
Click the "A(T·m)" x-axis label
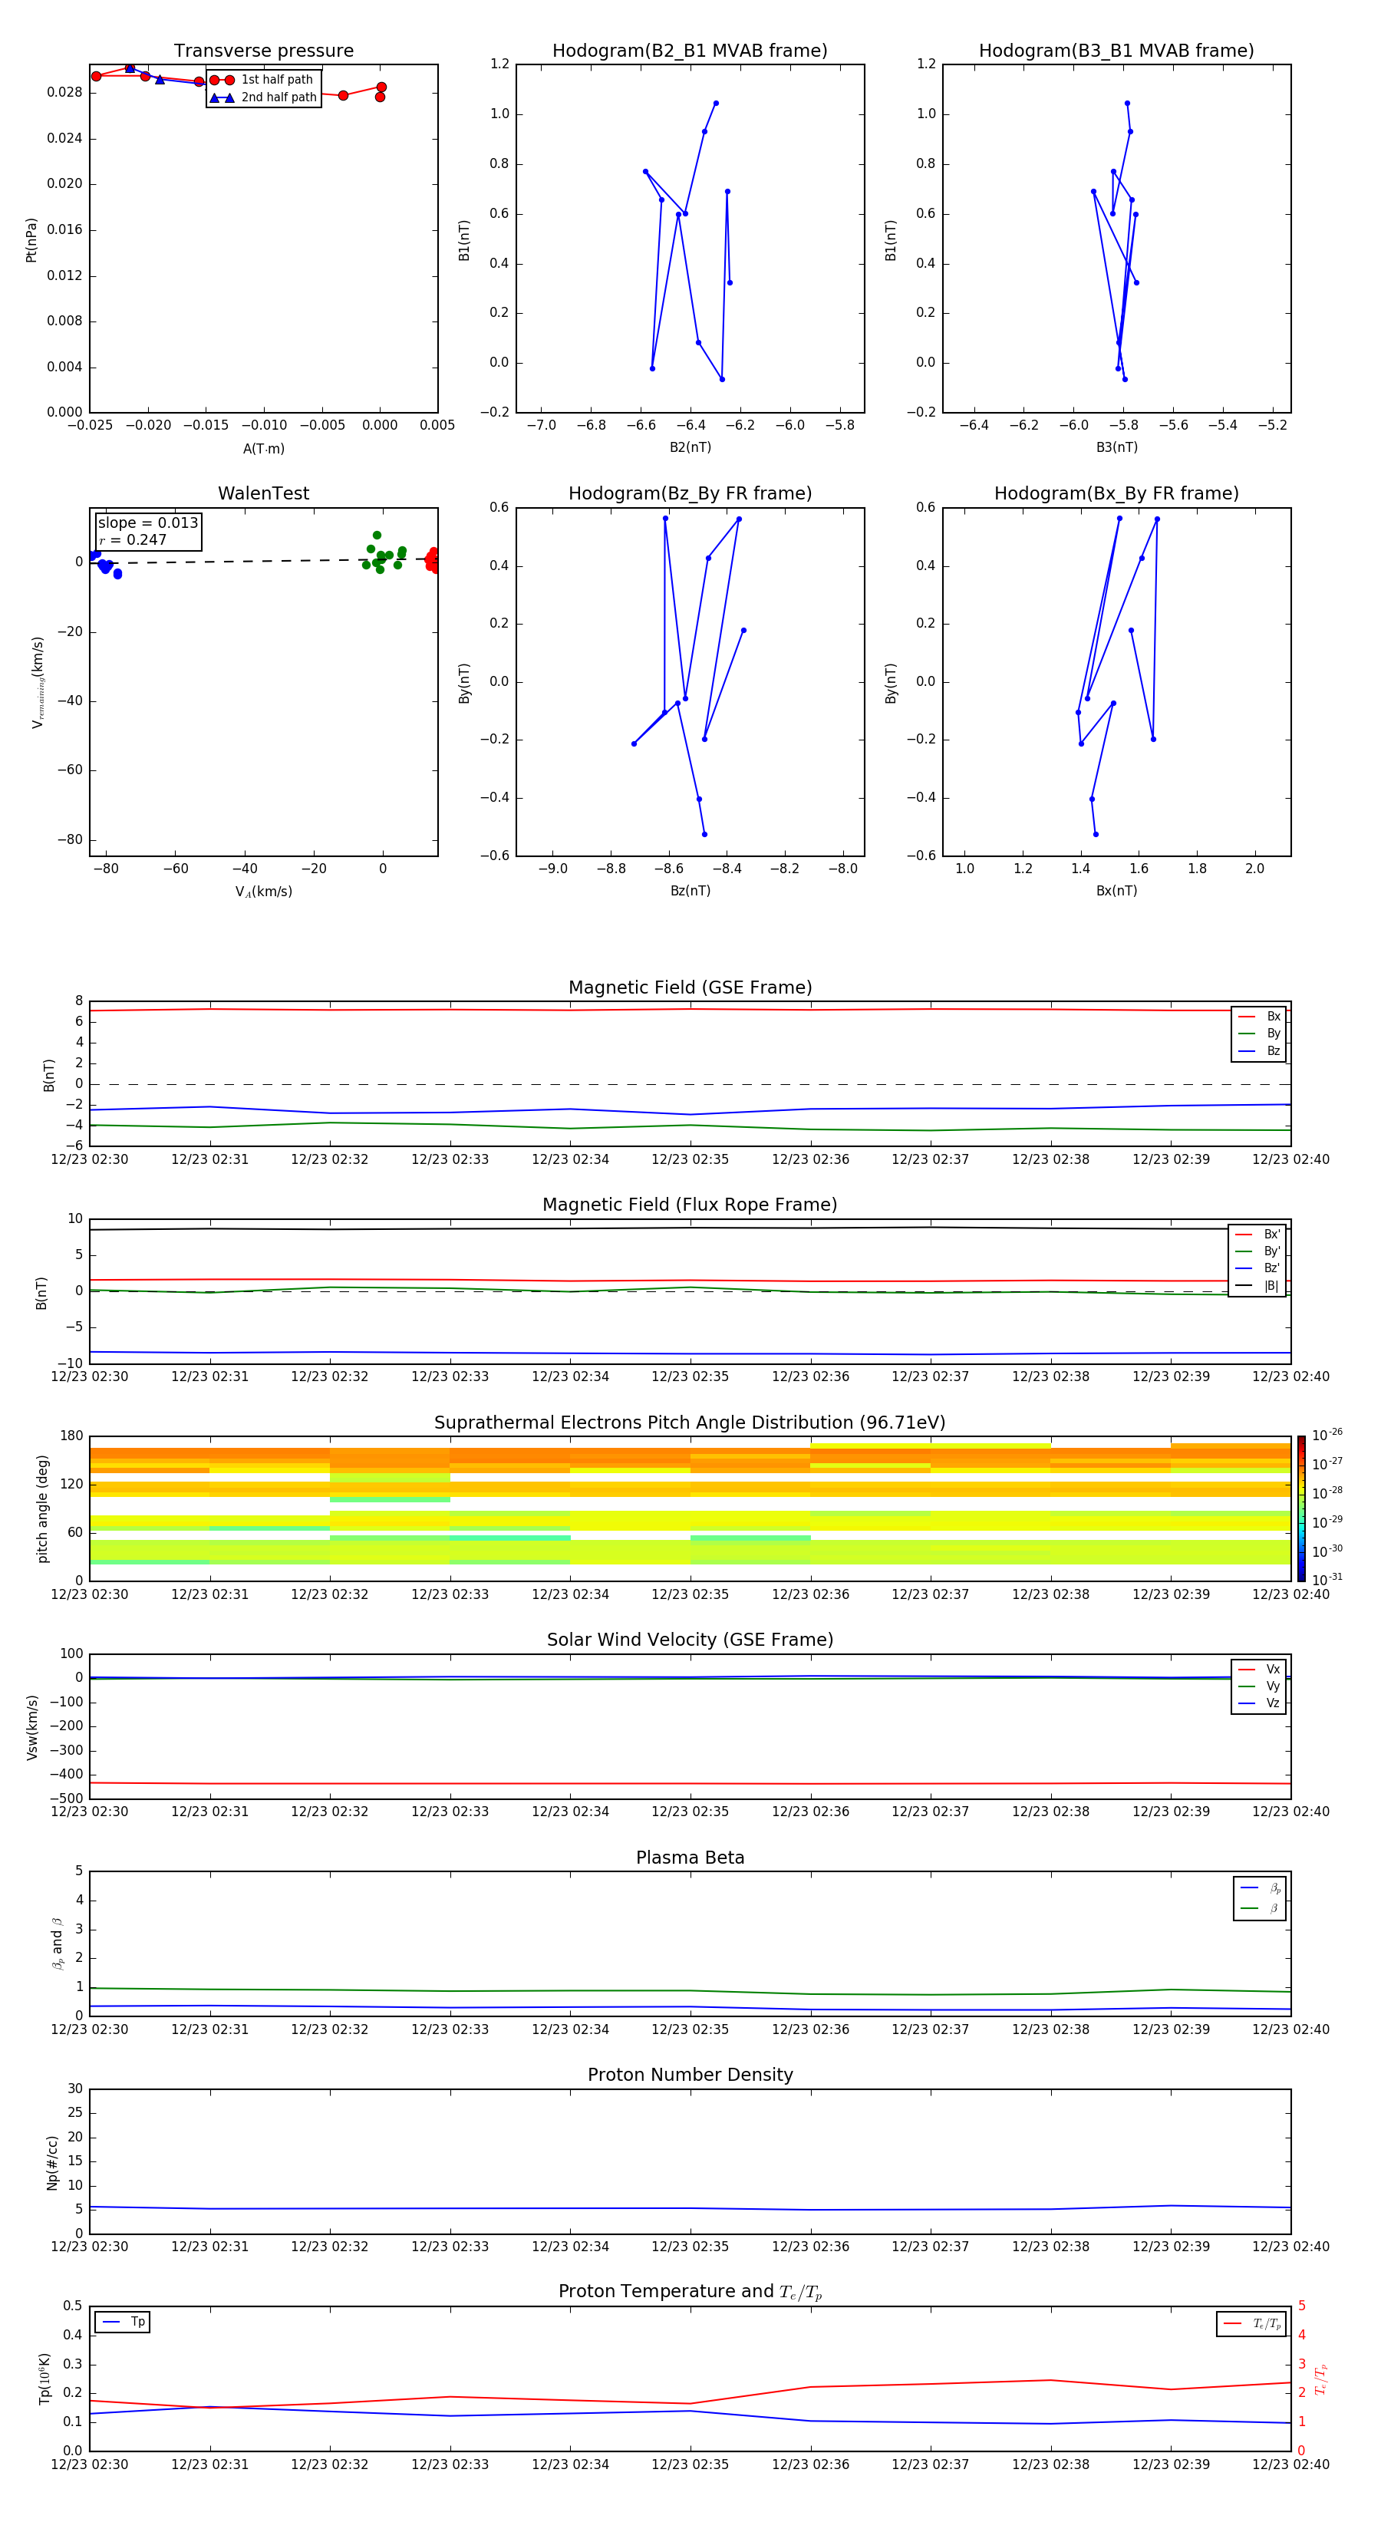[x=263, y=448]
